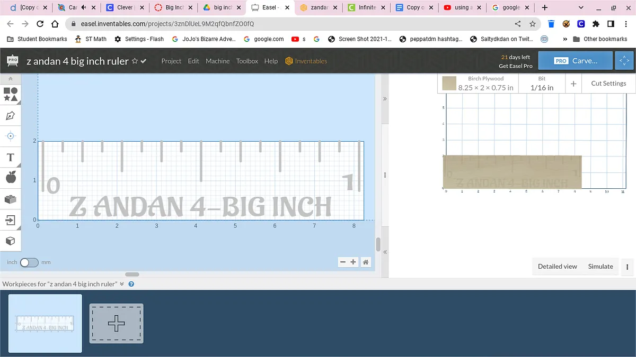This screenshot has width=636, height=357.
Task: Toggle units between inch and mm
Action: point(29,262)
